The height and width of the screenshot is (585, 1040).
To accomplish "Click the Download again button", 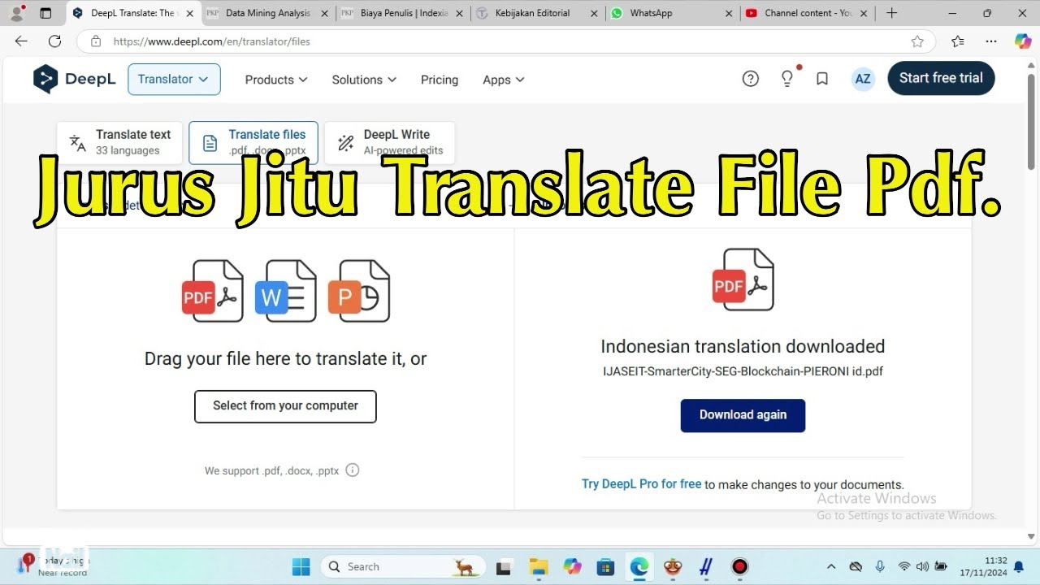I will coord(743,415).
